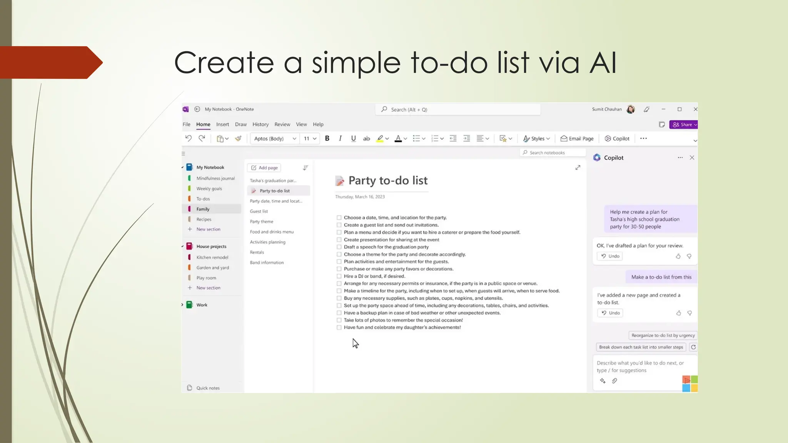
Task: Apply yellow text highlight color
Action: [x=380, y=138]
